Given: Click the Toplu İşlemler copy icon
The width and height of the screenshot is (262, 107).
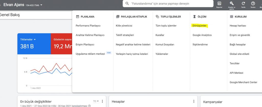Looking at the screenshot, I should pos(157,17).
